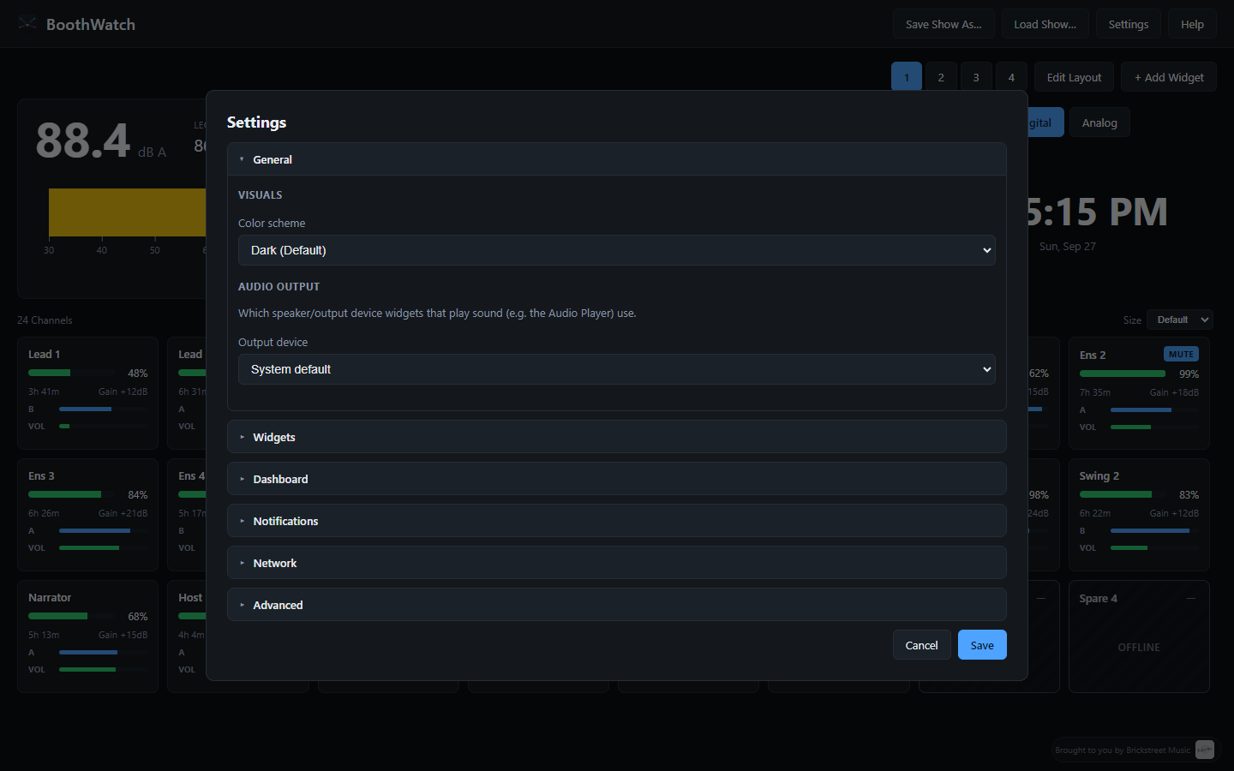The height and width of the screenshot is (771, 1234).
Task: Collapse the General settings section
Action: pyautogui.click(x=617, y=159)
